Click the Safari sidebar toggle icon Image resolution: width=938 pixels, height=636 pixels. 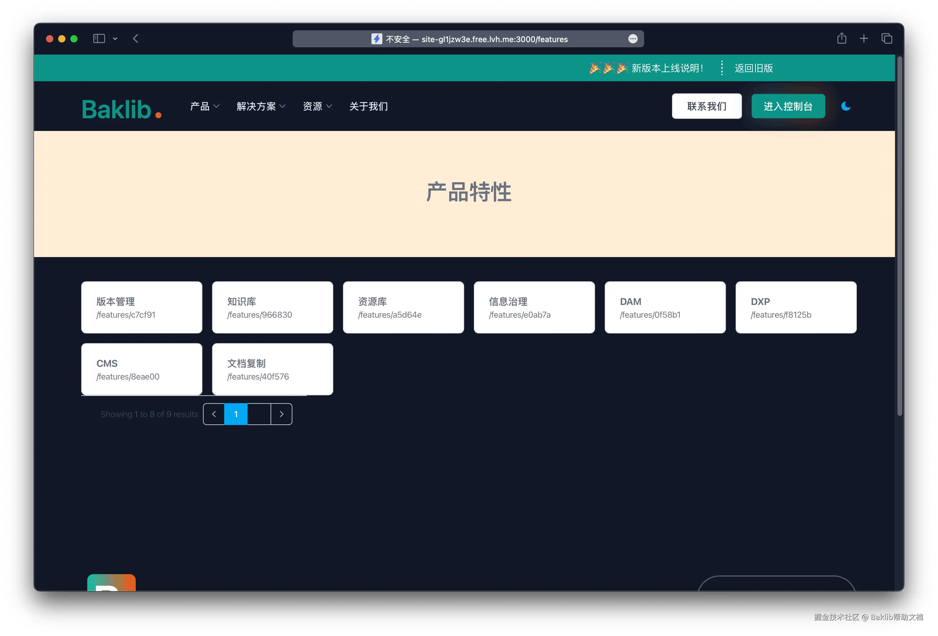coord(99,39)
